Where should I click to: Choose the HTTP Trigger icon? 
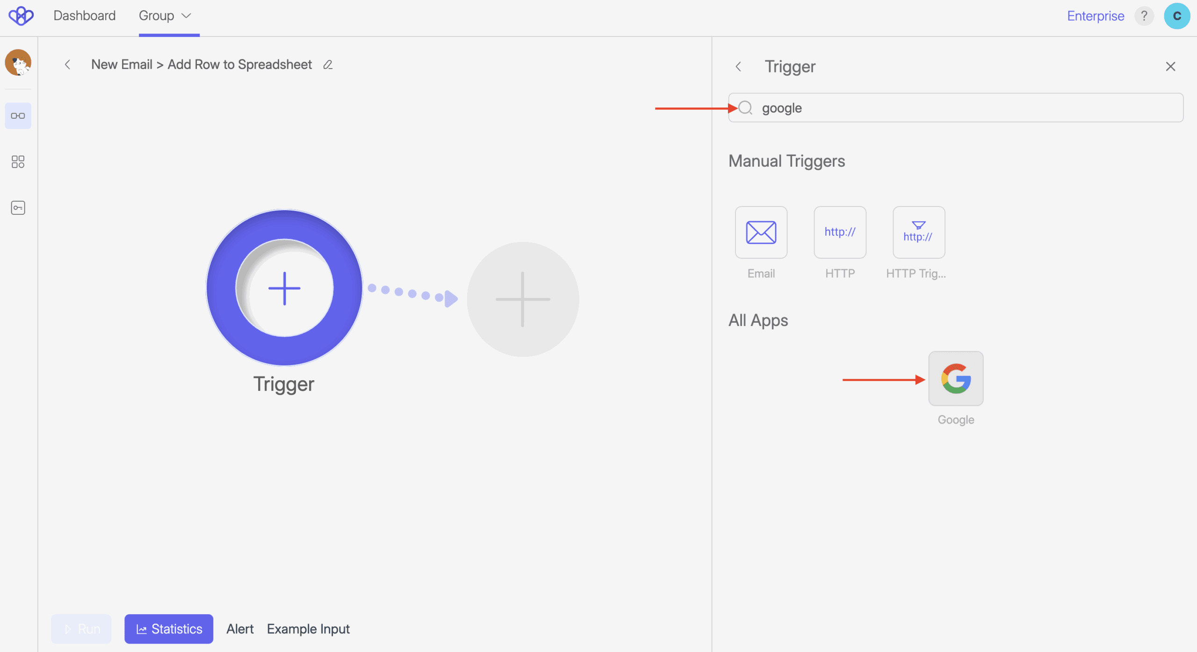tap(918, 232)
